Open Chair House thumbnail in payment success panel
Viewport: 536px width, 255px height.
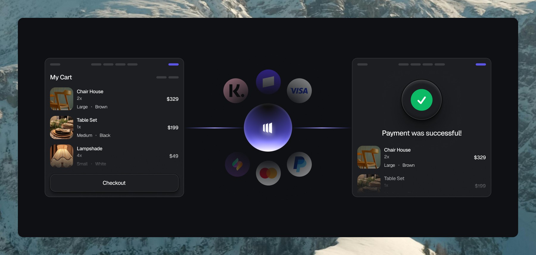tap(369, 157)
